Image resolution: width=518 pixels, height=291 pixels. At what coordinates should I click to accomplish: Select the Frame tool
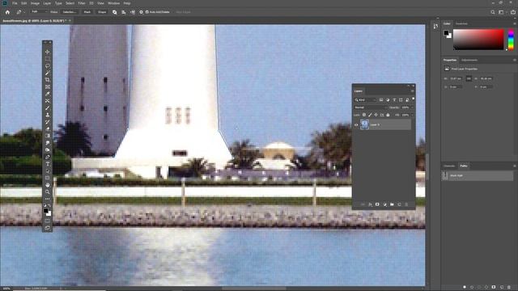[x=48, y=86]
